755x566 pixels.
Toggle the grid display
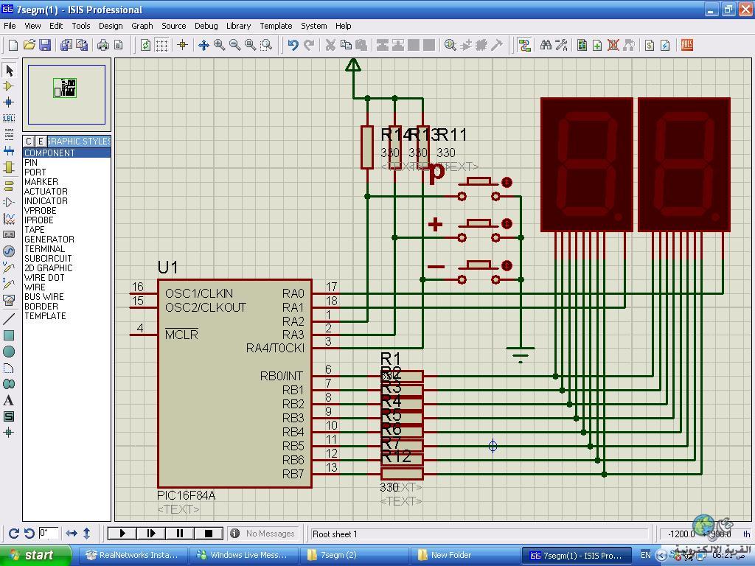161,45
